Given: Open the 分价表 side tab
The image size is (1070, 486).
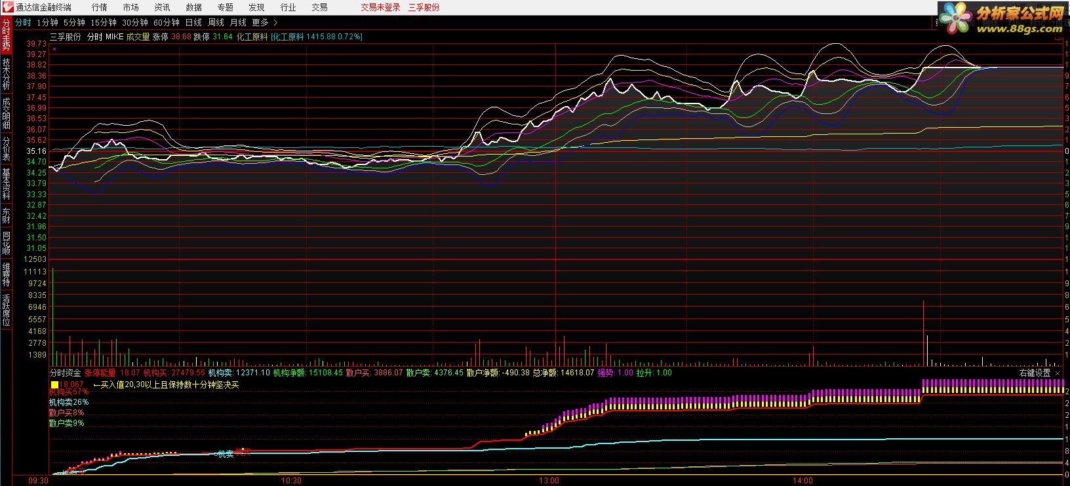Looking at the screenshot, I should 6,149.
